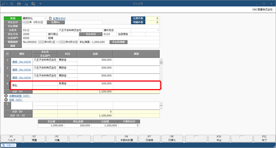The height and width of the screenshot is (148, 276).
Task: Click the up arrow of detail table scrollbar
Action: coord(161,59)
